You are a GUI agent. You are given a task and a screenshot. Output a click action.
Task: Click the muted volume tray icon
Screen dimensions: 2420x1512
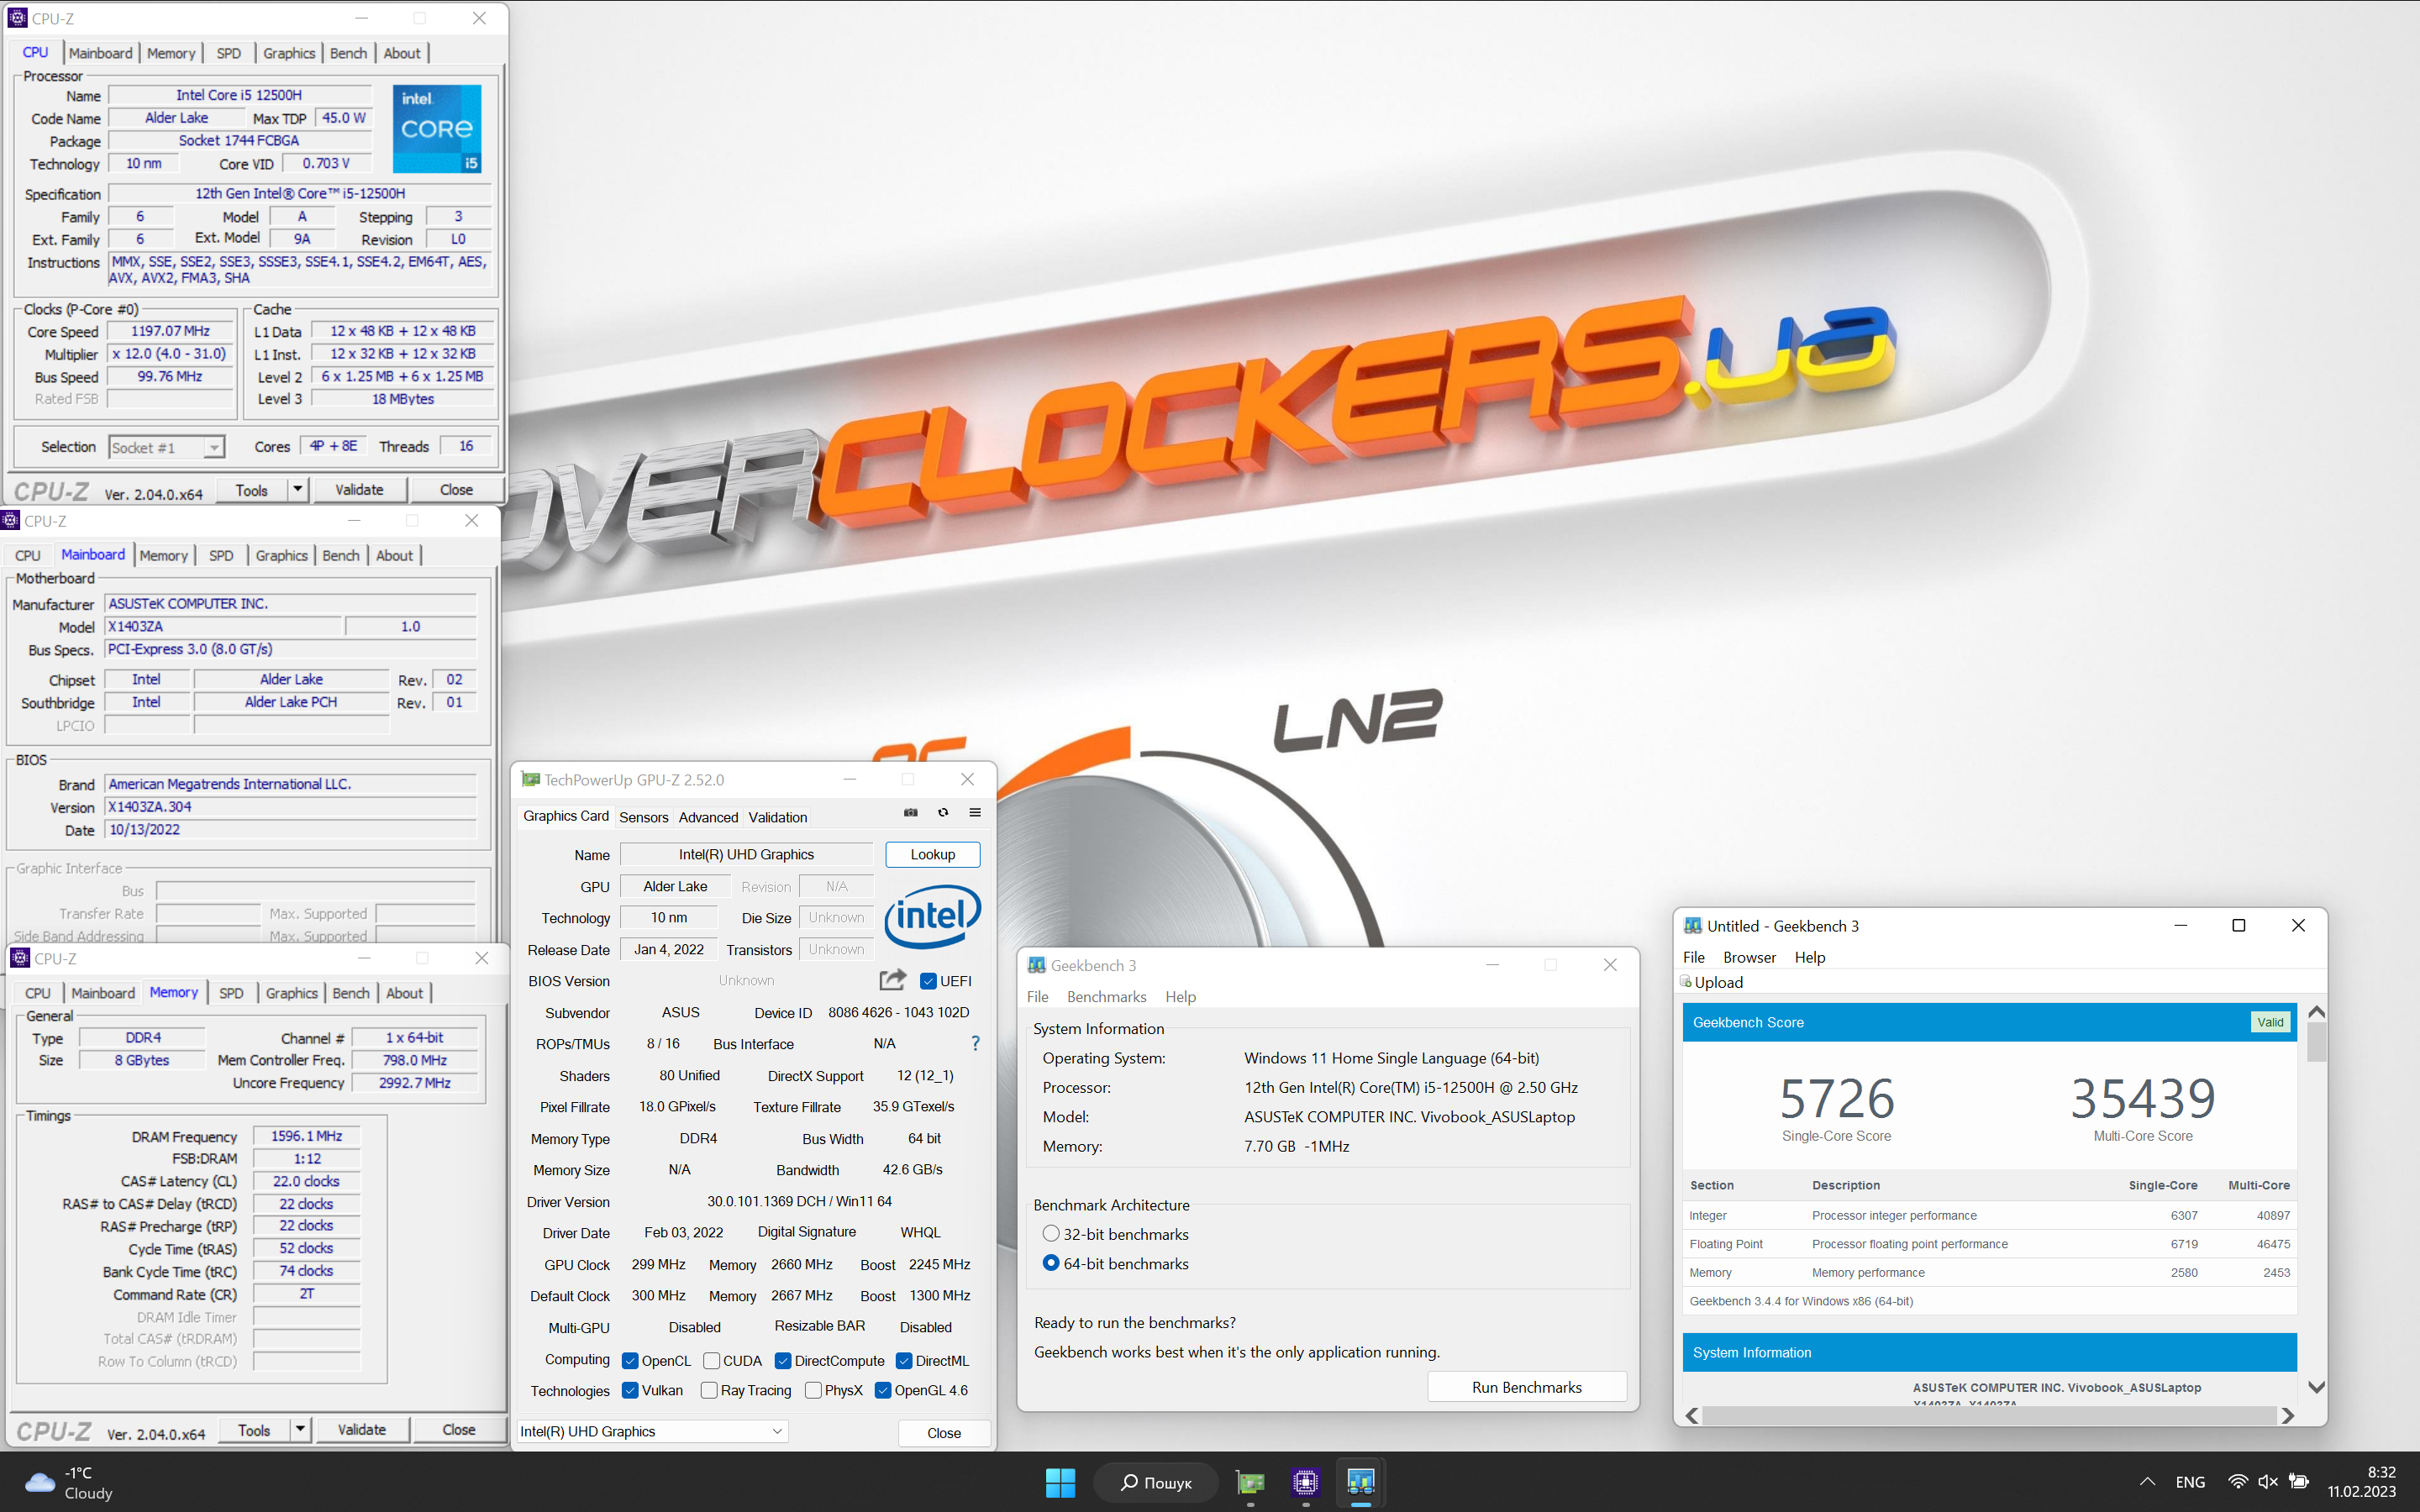[2268, 1482]
